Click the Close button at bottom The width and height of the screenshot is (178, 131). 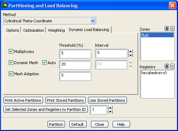[99, 124]
